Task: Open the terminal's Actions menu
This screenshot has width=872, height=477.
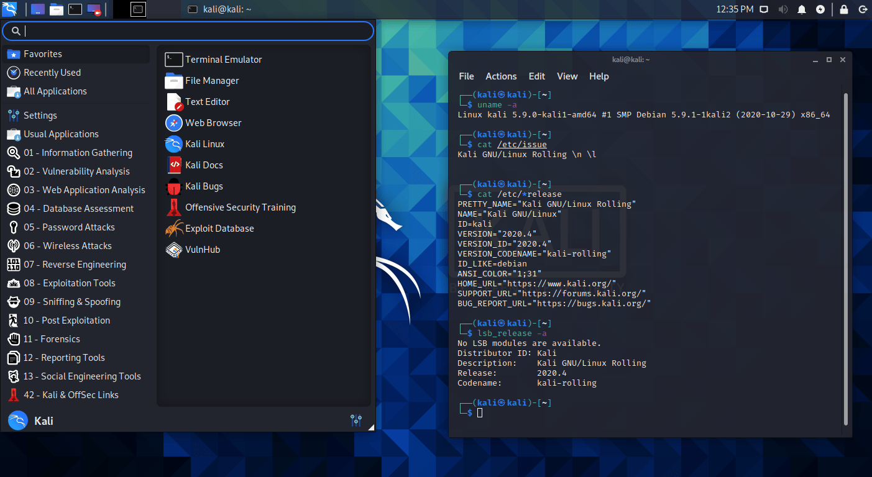Action: (500, 76)
